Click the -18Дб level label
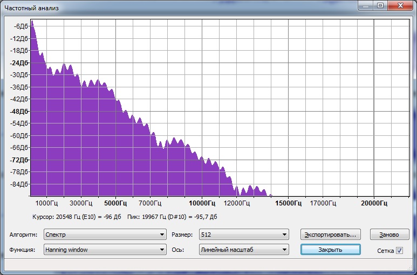This screenshot has height=275, width=417. point(19,51)
